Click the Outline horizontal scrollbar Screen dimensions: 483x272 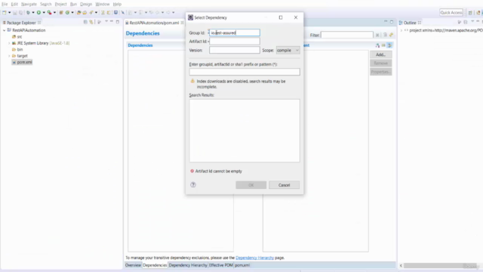[441, 265]
